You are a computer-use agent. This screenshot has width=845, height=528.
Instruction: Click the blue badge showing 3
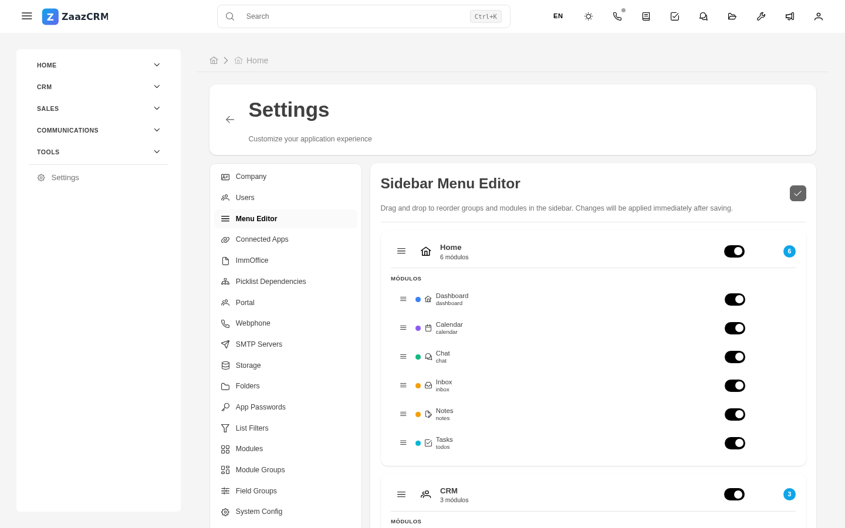pyautogui.click(x=789, y=495)
